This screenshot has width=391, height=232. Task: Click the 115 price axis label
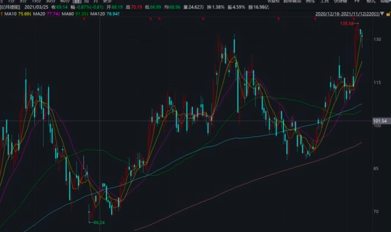(x=377, y=82)
